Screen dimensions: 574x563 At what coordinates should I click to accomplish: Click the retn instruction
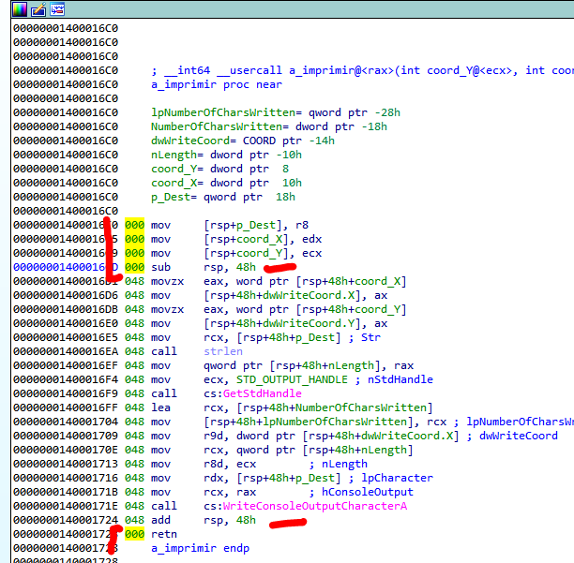pos(164,534)
